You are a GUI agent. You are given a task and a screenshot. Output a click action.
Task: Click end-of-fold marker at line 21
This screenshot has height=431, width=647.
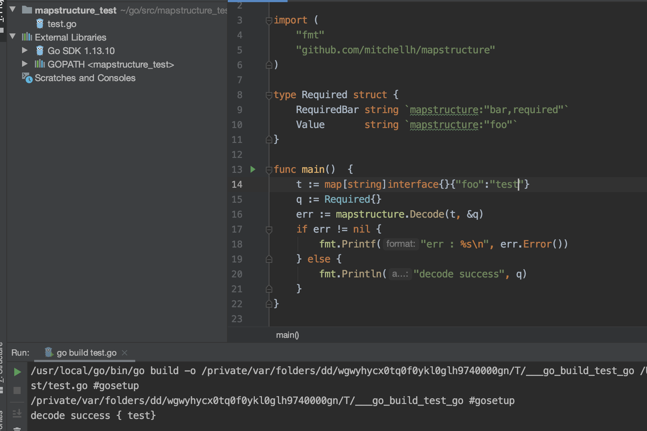click(x=269, y=289)
